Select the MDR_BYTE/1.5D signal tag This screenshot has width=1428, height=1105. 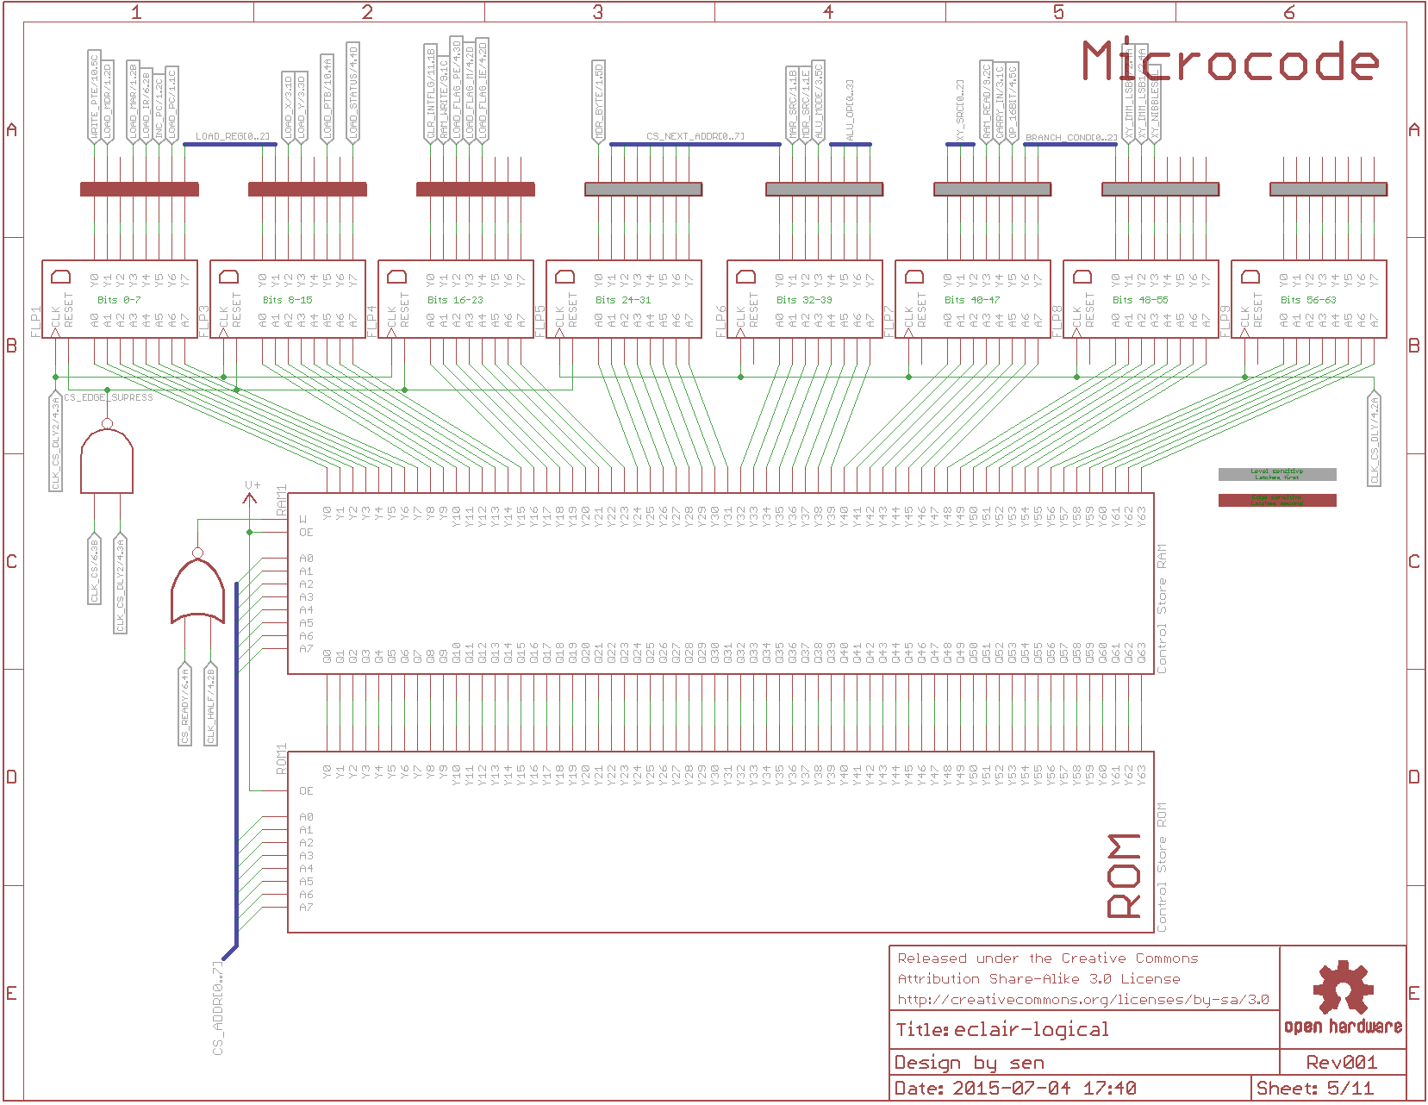pos(599,101)
